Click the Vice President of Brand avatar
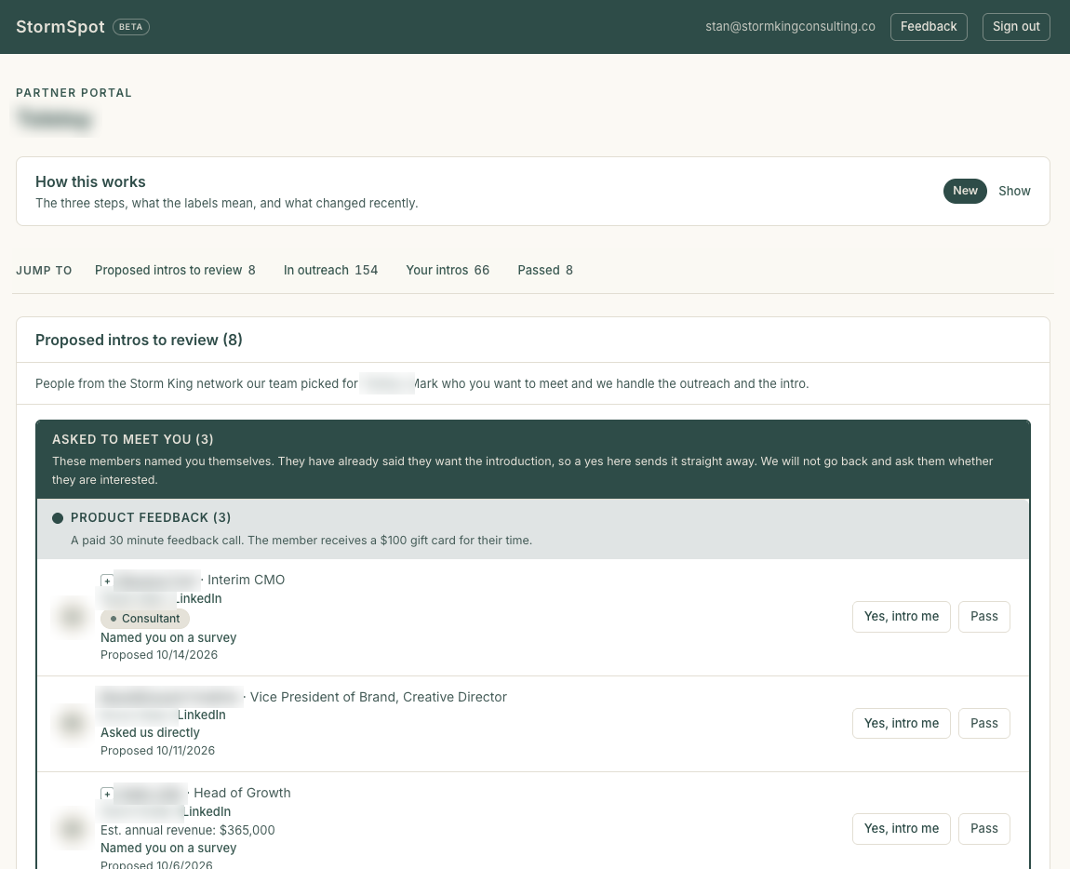The image size is (1070, 869). pos(73,723)
